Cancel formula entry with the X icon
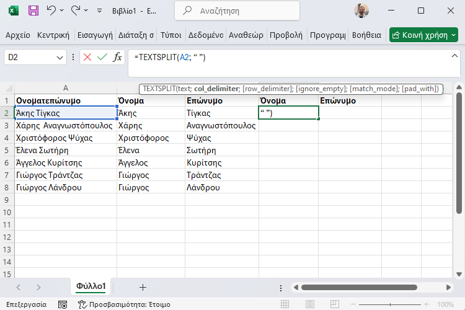The width and height of the screenshot is (465, 310). [x=87, y=57]
